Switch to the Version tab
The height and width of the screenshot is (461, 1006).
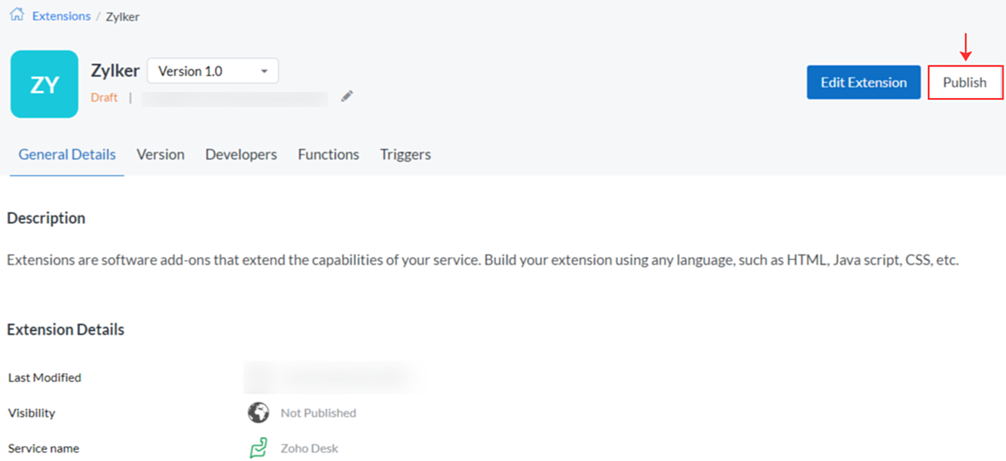pos(161,154)
